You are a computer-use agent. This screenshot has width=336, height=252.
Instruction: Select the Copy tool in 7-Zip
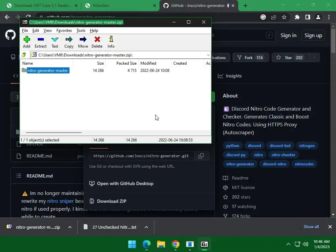(x=69, y=42)
